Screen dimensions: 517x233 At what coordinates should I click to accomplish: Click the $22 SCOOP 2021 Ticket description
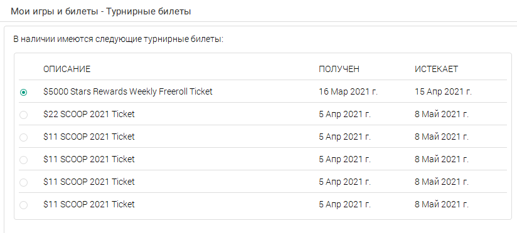click(x=89, y=114)
